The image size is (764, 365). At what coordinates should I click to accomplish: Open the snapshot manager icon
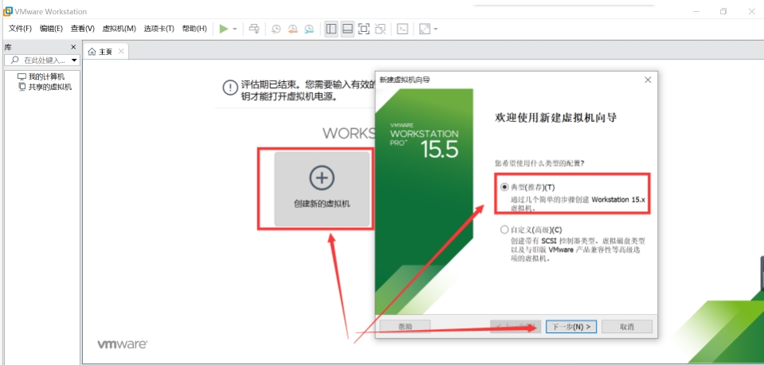point(309,29)
